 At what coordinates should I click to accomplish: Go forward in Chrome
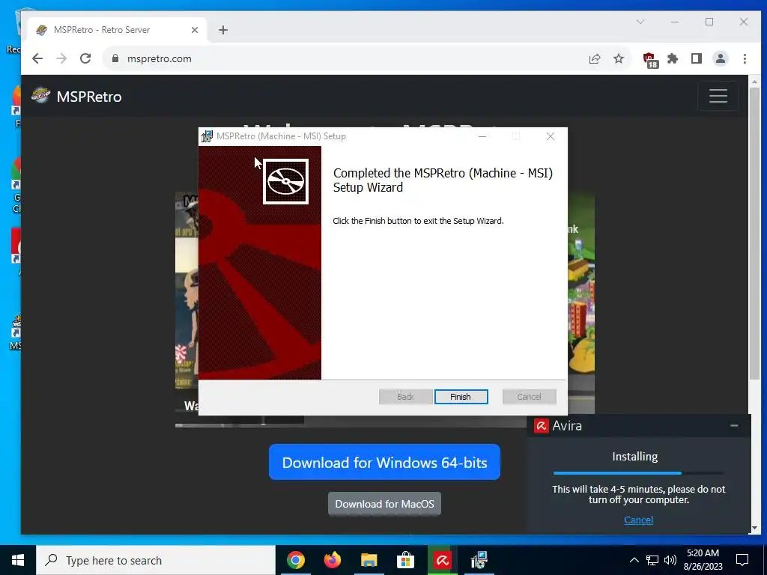tap(61, 58)
